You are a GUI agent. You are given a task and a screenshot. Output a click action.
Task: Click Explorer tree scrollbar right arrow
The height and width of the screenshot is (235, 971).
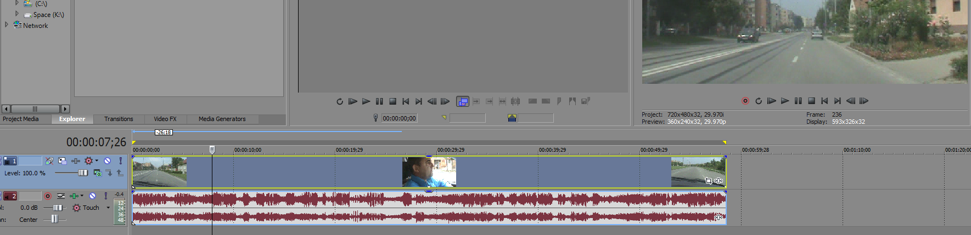pos(65,109)
